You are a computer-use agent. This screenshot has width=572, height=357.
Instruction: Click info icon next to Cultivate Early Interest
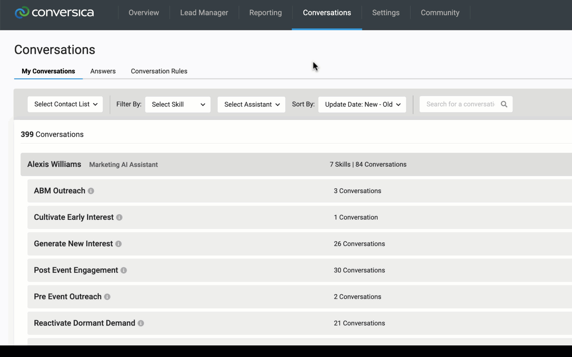(x=119, y=218)
